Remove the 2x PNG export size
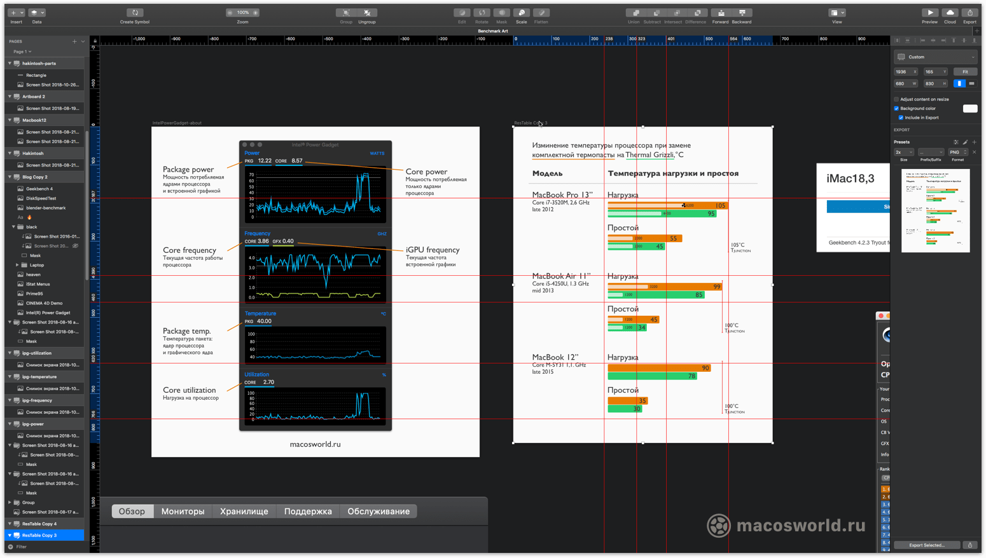Screen dimensions: 986x558 (x=974, y=152)
